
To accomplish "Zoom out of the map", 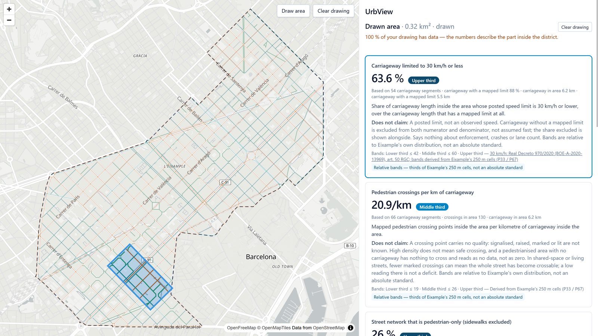I will [9, 20].
